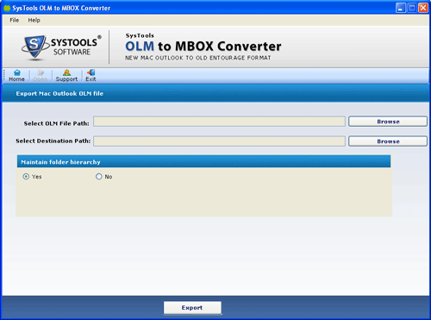
Task: Select Yes for maintain folder hierarchy
Action: 26,177
